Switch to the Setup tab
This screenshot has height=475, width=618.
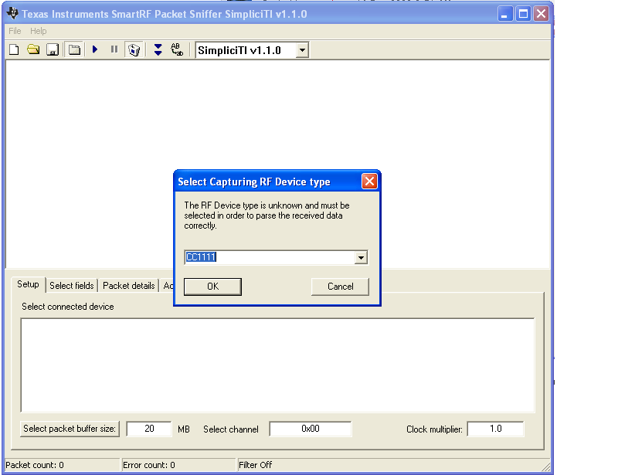[28, 284]
